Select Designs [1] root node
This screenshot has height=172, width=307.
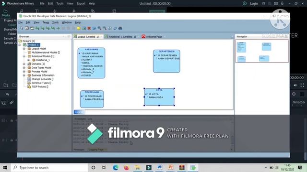[x=29, y=41]
